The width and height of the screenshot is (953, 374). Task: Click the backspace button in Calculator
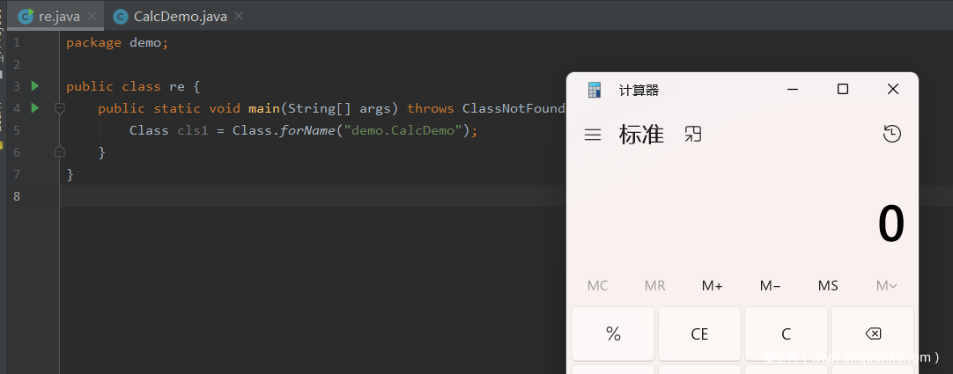click(873, 334)
